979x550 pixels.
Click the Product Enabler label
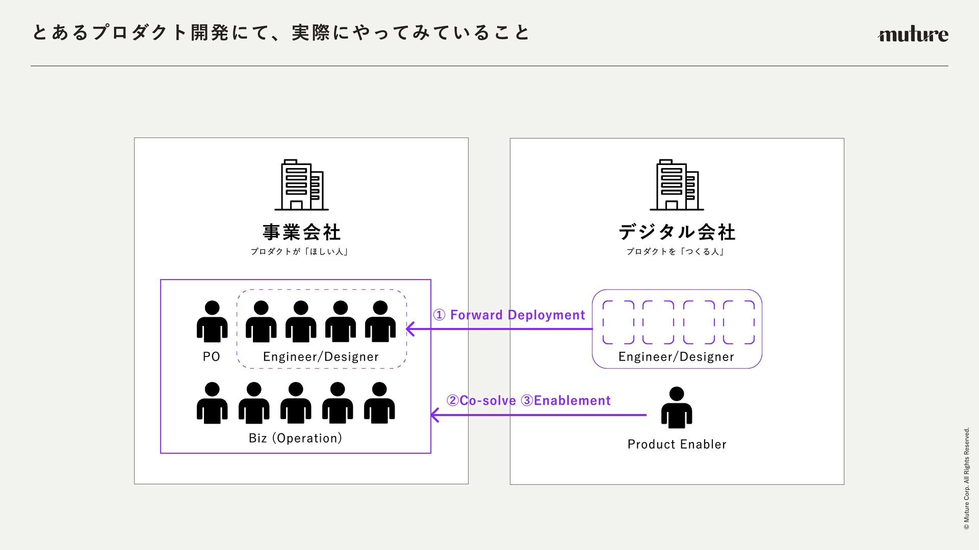677,444
